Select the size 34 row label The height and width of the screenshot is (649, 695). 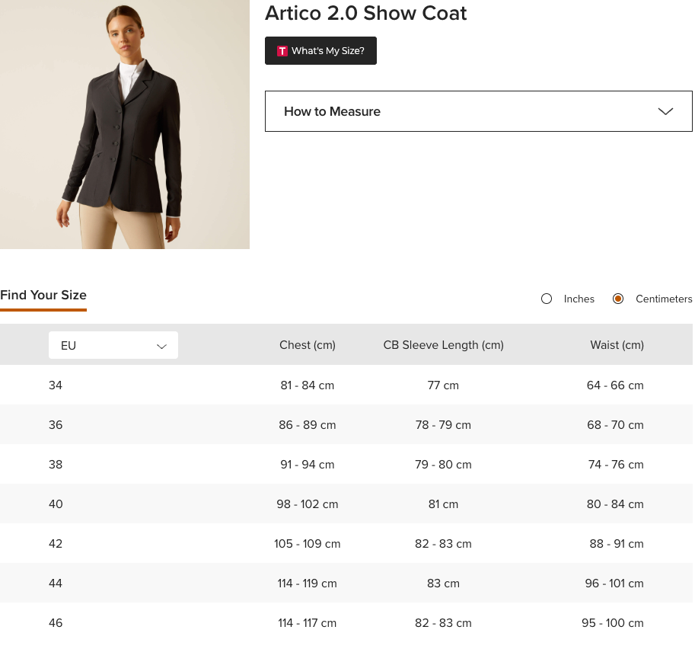56,385
